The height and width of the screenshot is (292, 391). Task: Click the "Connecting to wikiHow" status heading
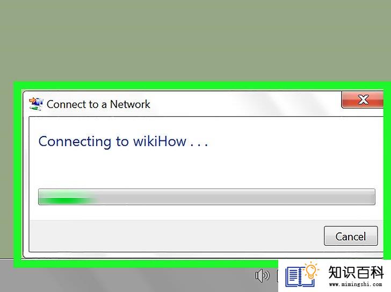112,141
